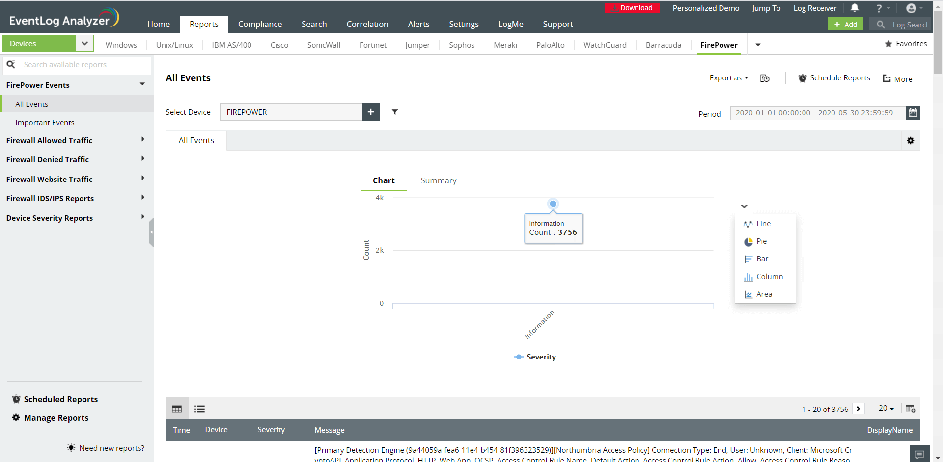Click the Log Search magnifier icon
The height and width of the screenshot is (462, 943).
881,25
